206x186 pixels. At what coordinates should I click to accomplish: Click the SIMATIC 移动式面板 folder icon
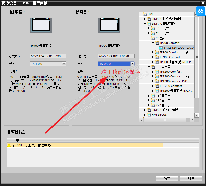click(149, 110)
